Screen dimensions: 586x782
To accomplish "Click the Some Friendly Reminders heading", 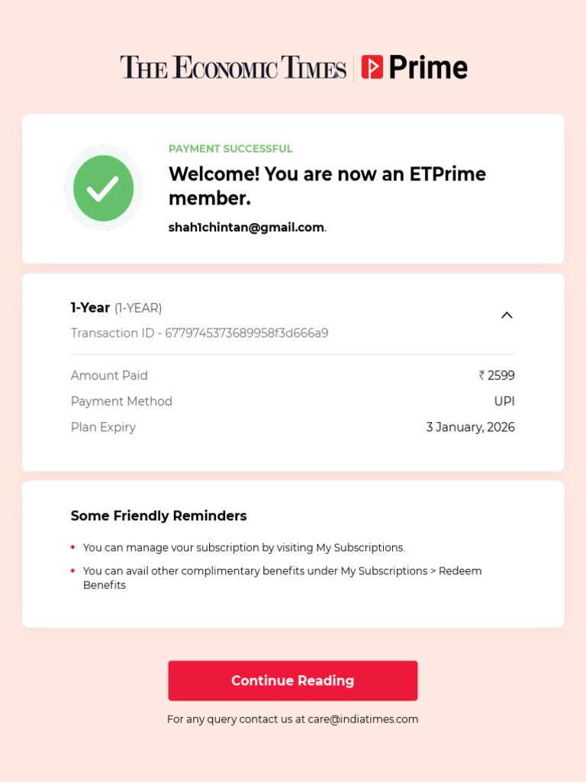I will click(159, 516).
